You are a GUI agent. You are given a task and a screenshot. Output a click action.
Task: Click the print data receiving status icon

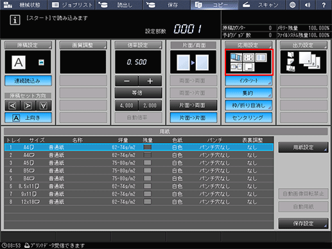pyautogui.click(x=27, y=245)
